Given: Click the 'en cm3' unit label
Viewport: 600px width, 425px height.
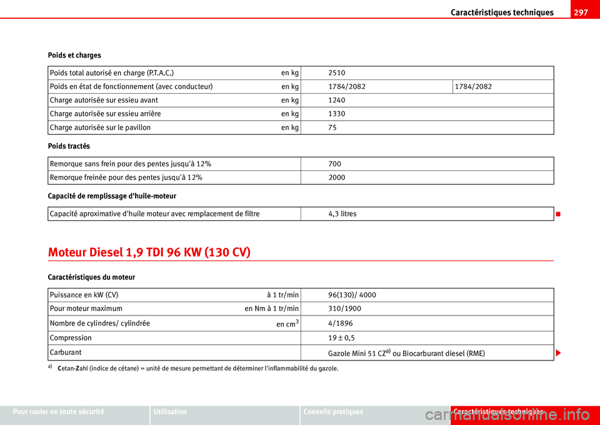Looking at the screenshot, I should 287,324.
